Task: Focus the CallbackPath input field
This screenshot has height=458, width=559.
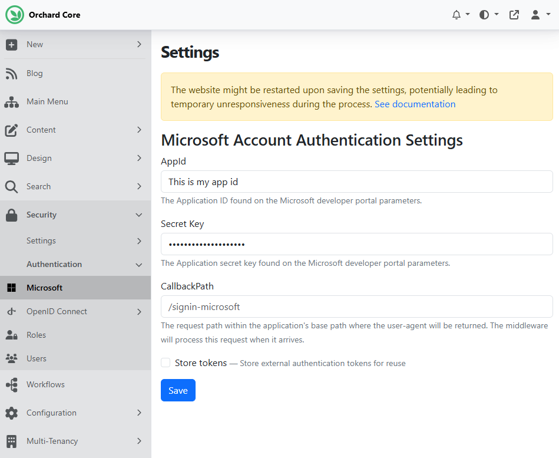Action: click(x=356, y=307)
